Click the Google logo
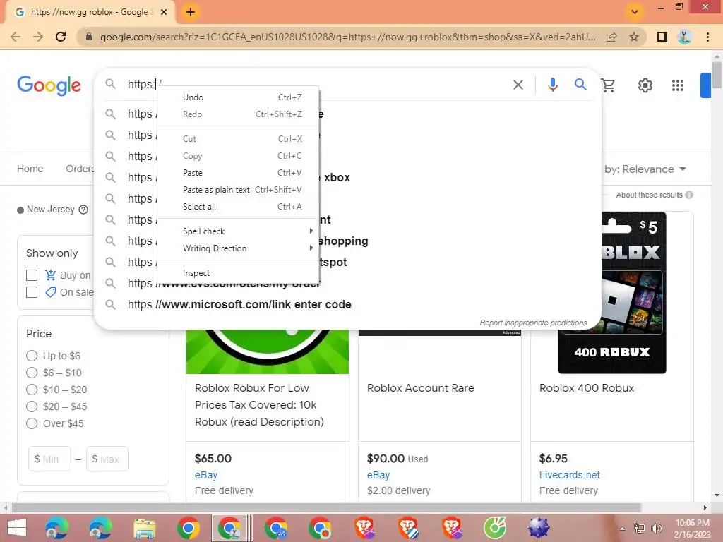Image resolution: width=723 pixels, height=542 pixels. click(49, 85)
